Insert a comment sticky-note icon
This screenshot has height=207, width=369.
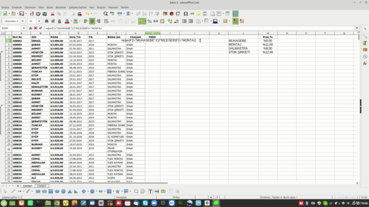click(x=198, y=14)
